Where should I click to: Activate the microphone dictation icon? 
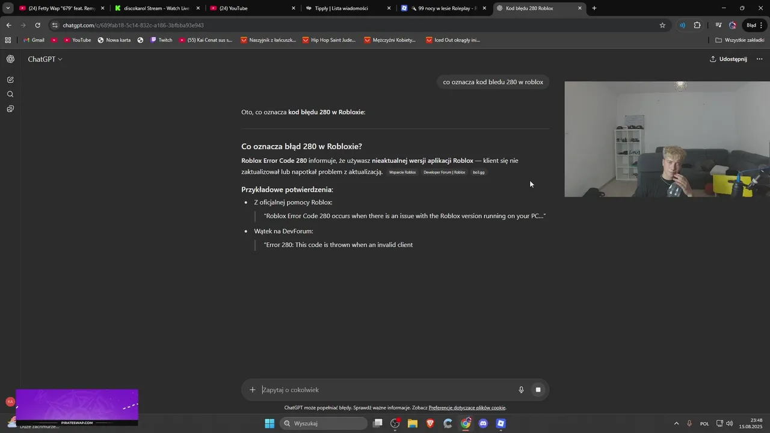tap(522, 390)
